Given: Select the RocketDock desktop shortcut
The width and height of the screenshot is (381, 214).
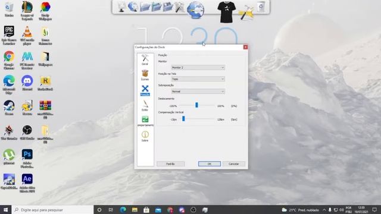Looking at the screenshot, I should (45, 83).
